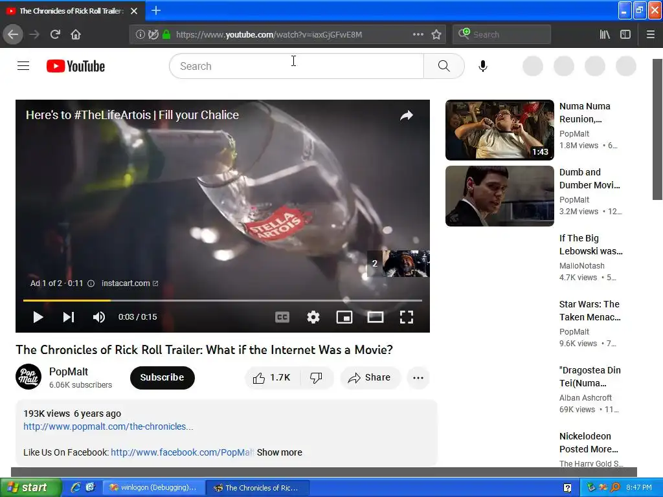
Task: Click the browser forward arrow
Action: (x=34, y=34)
